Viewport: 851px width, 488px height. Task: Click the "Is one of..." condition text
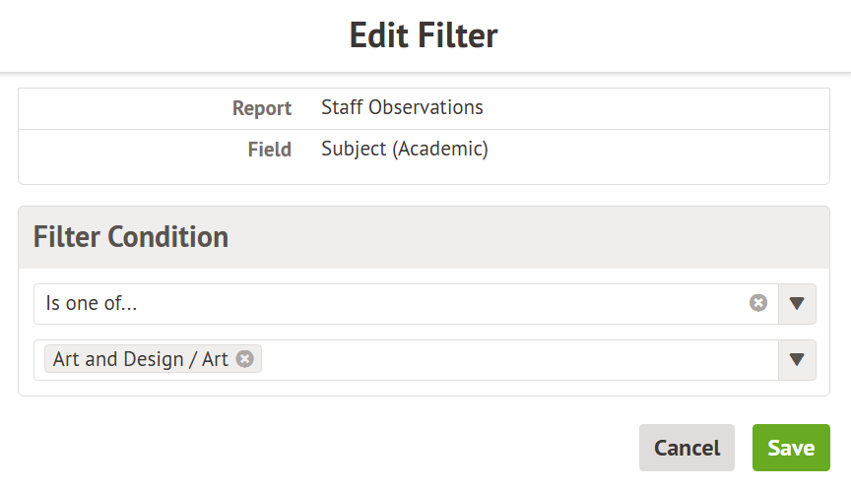pos(92,304)
